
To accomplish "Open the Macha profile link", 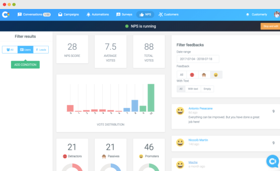I will pos(193,162).
